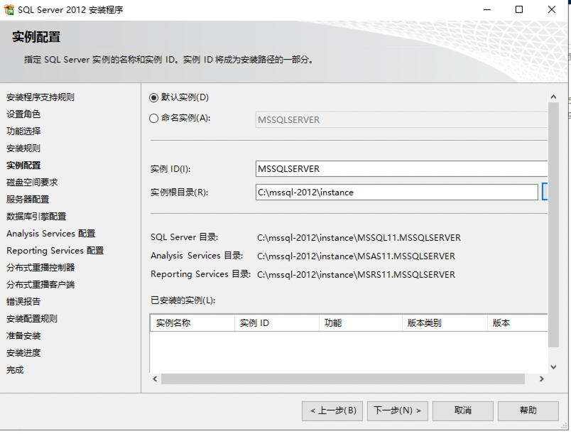Image resolution: width=571 pixels, height=434 pixels.
Task: Maximize the installer window
Action: (x=519, y=10)
